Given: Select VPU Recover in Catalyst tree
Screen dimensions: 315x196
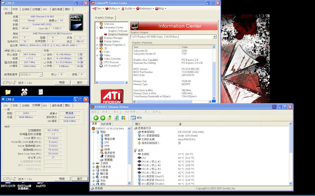Looking at the screenshot, I should tap(111, 62).
